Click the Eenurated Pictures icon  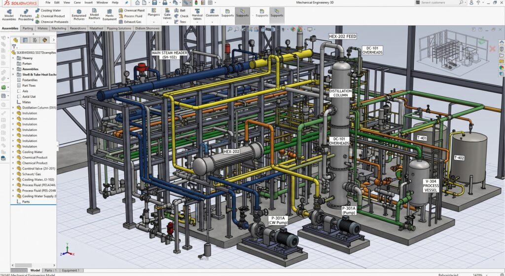[79, 15]
